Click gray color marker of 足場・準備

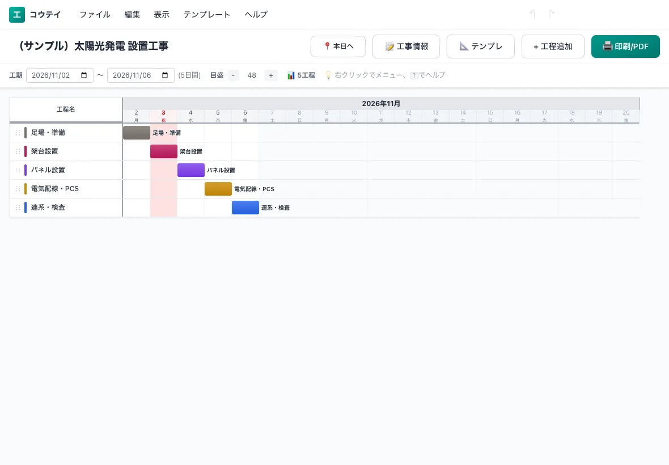pos(26,133)
